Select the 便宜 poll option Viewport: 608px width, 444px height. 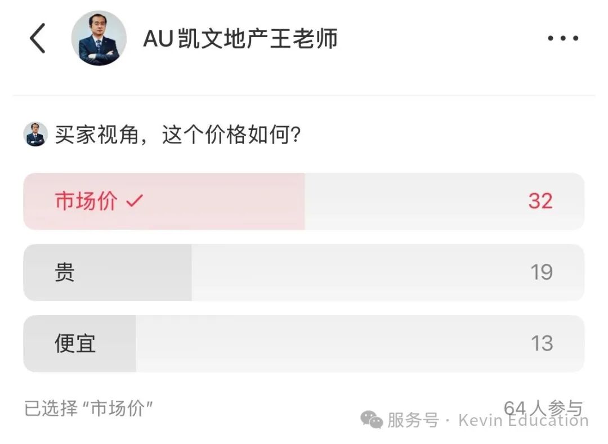click(304, 343)
